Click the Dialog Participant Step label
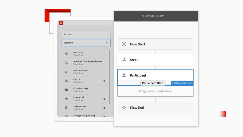The height and width of the screenshot is (137, 243). (84, 115)
